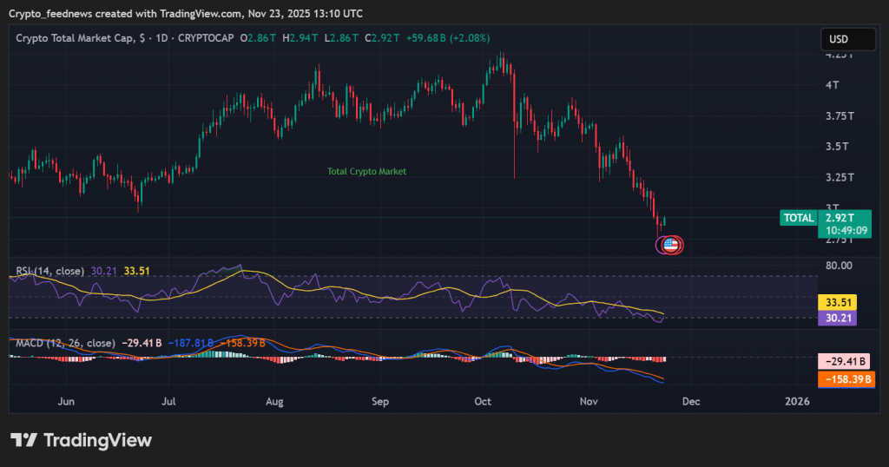
Task: Click the RSI value 30.21 in legend
Action: [x=104, y=271]
